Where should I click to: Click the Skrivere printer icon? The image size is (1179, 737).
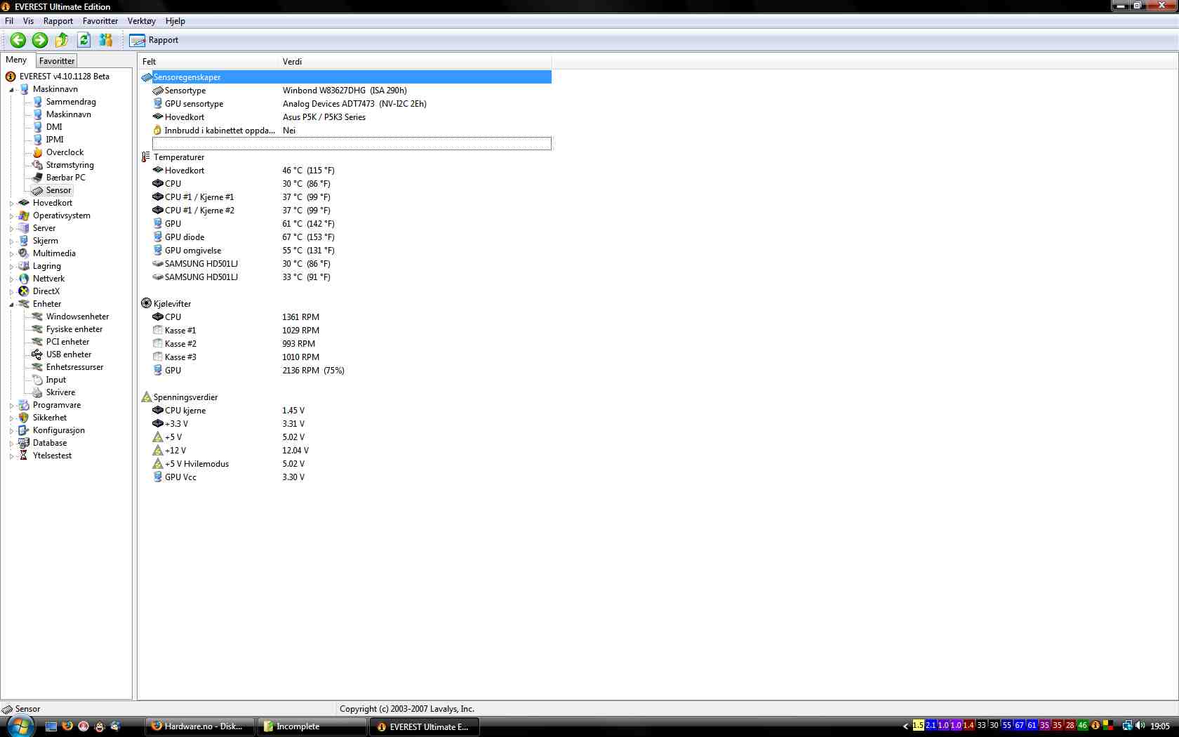[x=38, y=392]
